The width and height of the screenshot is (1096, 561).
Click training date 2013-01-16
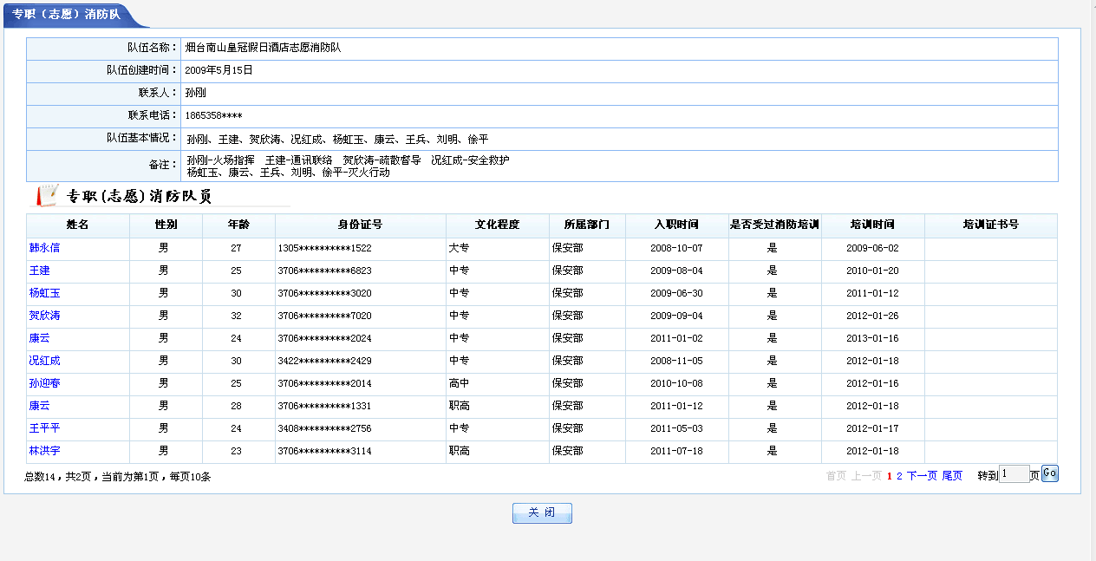coord(873,338)
